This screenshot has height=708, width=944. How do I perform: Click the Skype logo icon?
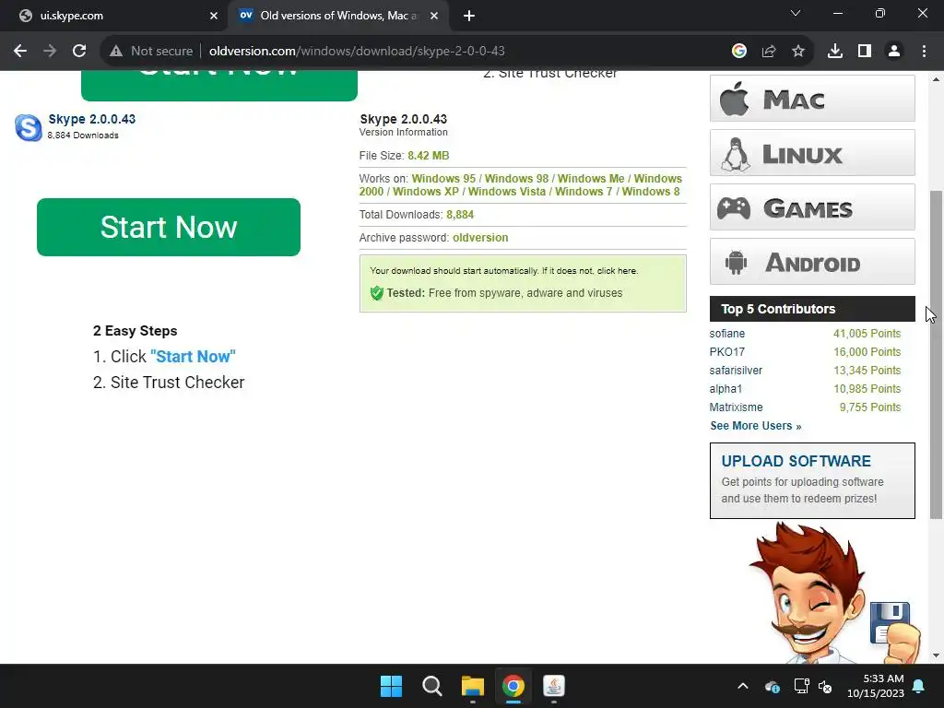click(29, 127)
